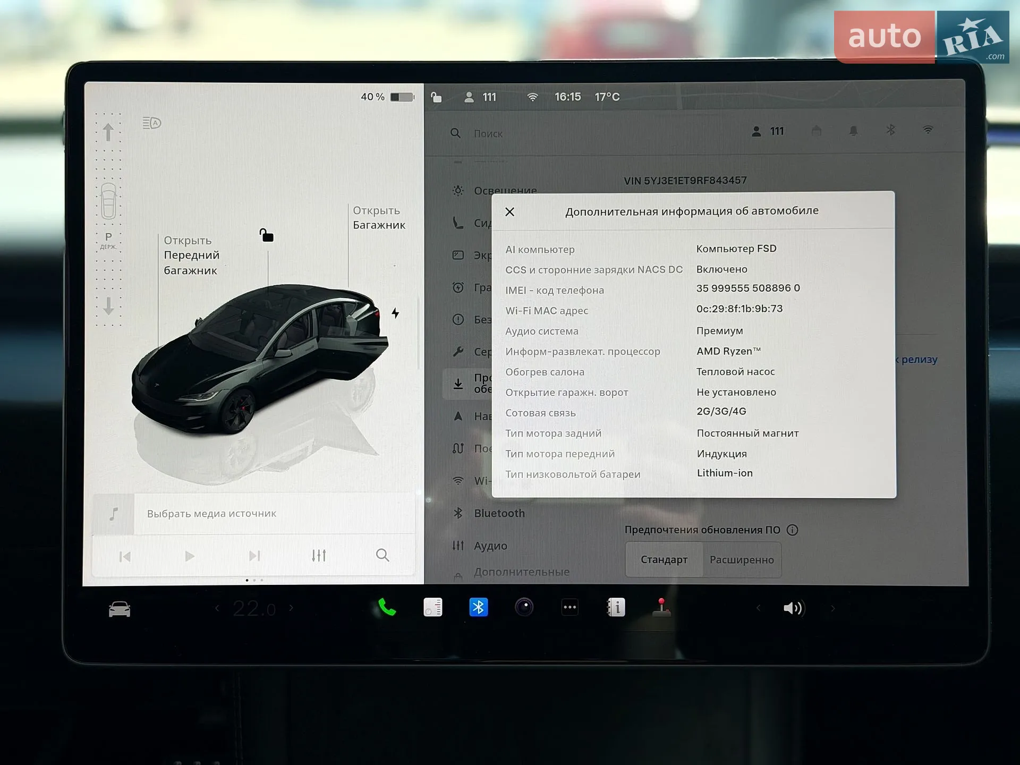Open the Audio settings menu
Screen dimensions: 1020x765
click(480, 546)
